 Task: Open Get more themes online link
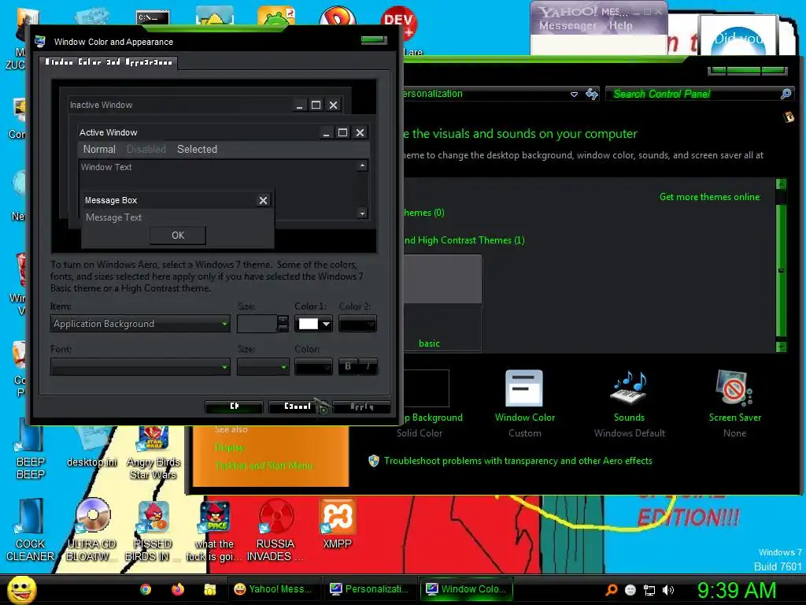tap(709, 196)
